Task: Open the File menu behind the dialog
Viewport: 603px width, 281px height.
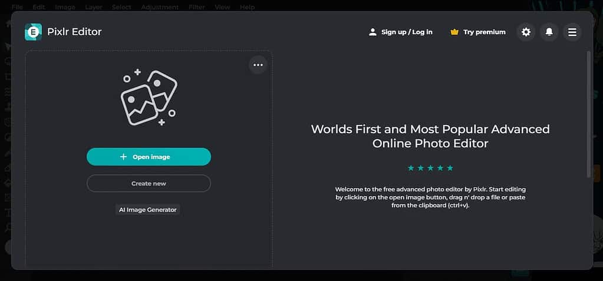Action: coord(17,7)
